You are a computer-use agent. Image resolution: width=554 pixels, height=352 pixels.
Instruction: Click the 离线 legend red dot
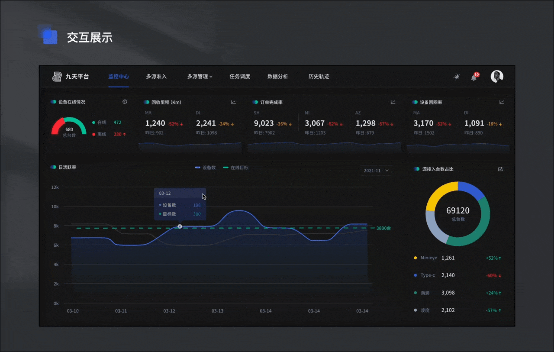[94, 134]
